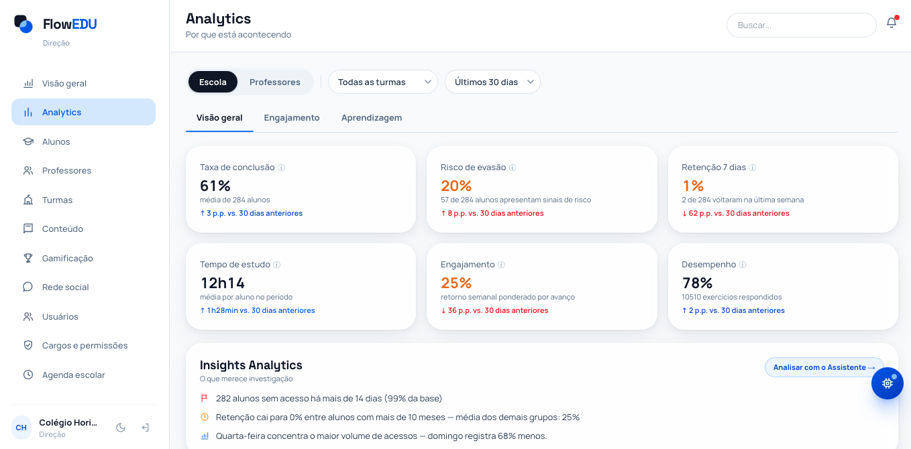Viewport: 911px width, 449px height.
Task: Click the CH school avatar
Action: click(x=21, y=428)
